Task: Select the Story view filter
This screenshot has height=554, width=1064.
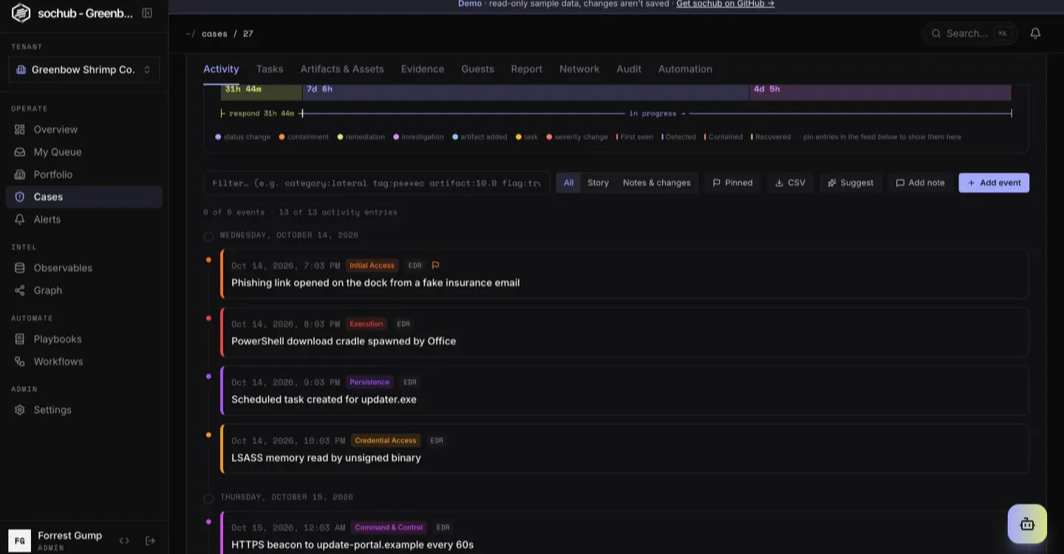Action: coord(598,182)
